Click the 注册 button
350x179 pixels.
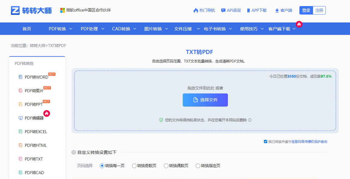(319, 10)
